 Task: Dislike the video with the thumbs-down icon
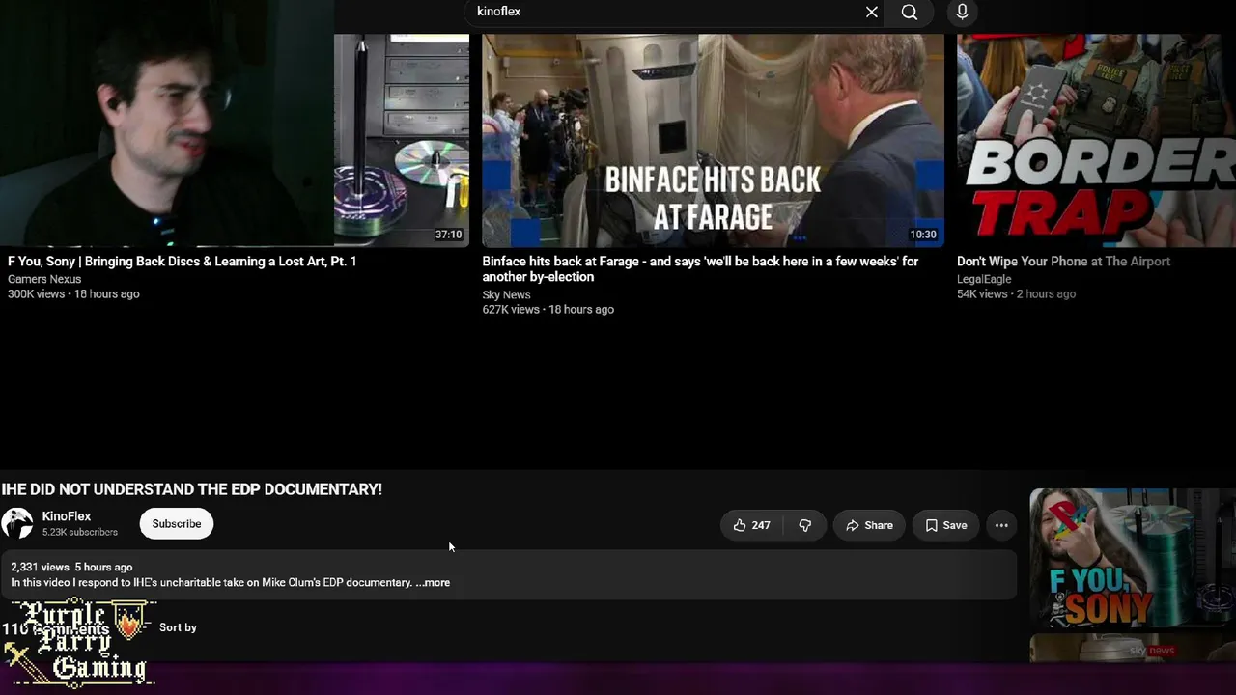[804, 525]
